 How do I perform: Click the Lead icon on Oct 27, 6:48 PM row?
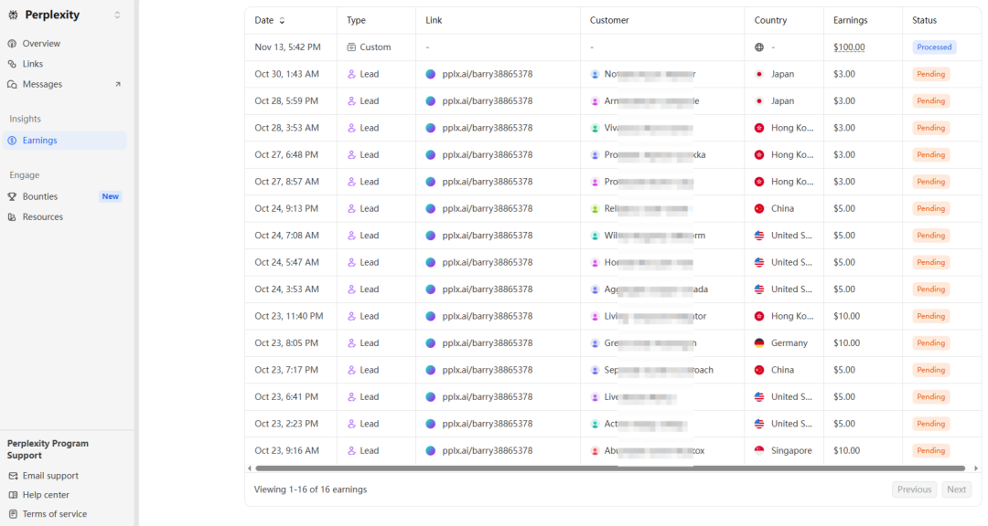tap(351, 154)
